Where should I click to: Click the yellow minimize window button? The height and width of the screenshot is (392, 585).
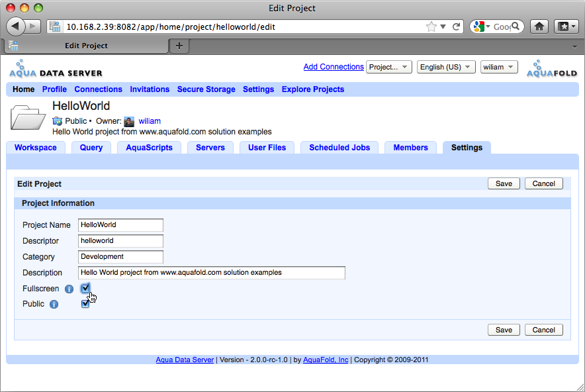tap(24, 8)
